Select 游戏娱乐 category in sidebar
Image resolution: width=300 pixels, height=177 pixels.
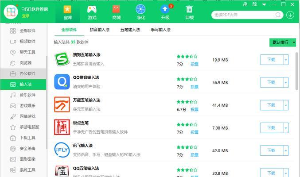point(23,106)
